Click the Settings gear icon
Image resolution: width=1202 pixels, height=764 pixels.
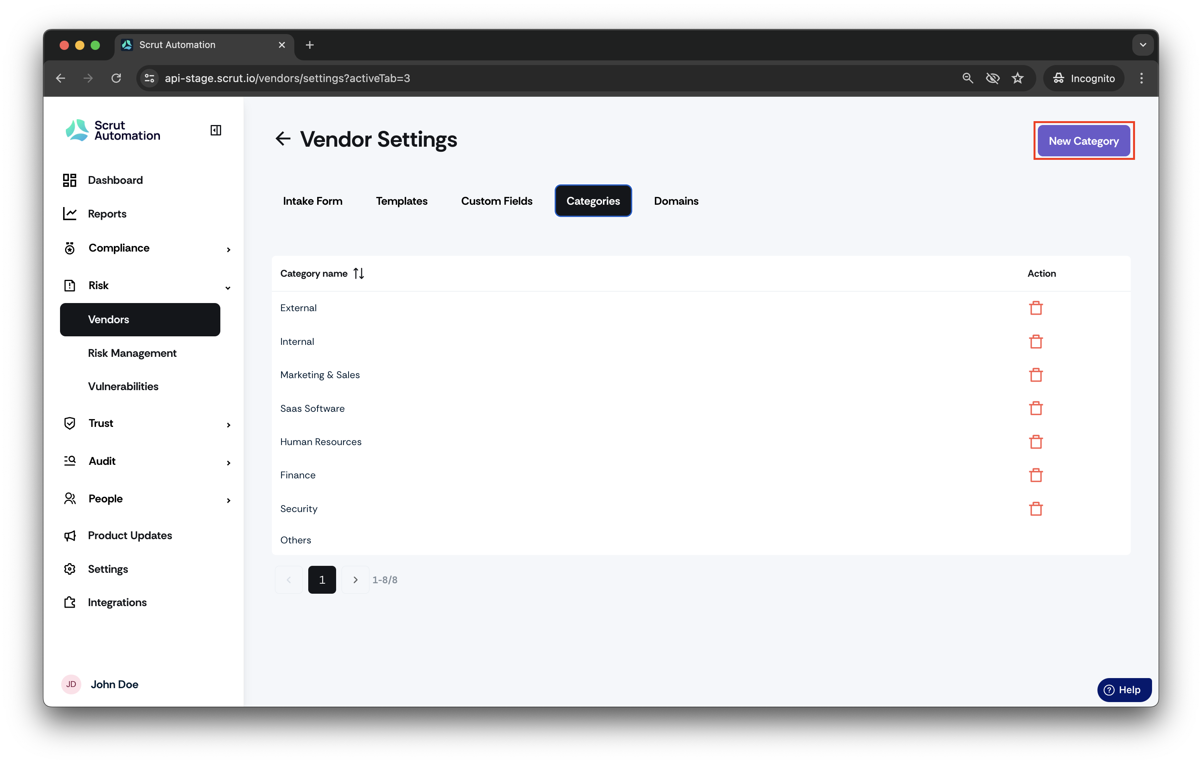click(x=70, y=569)
